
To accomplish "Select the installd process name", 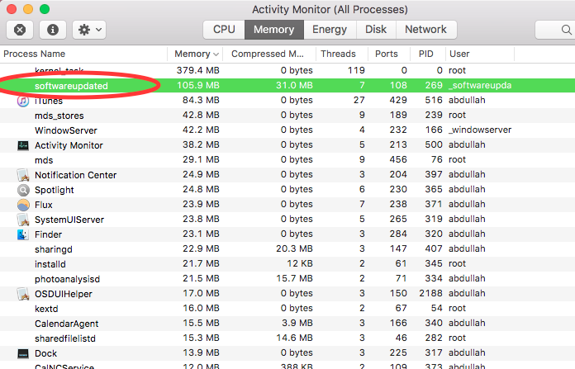I will tap(50, 264).
